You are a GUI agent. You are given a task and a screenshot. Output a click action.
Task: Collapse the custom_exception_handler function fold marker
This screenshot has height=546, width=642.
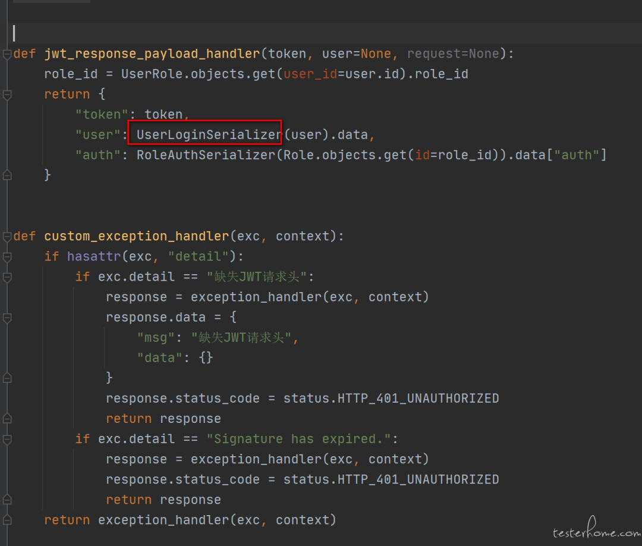point(7,236)
